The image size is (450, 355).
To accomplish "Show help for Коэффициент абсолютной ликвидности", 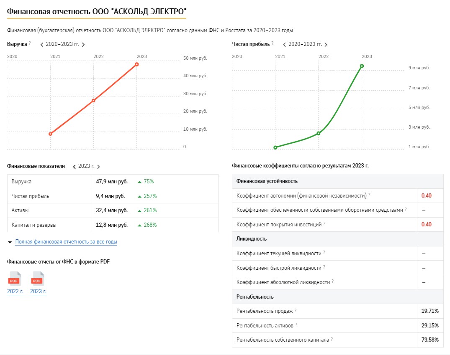I will click(333, 281).
